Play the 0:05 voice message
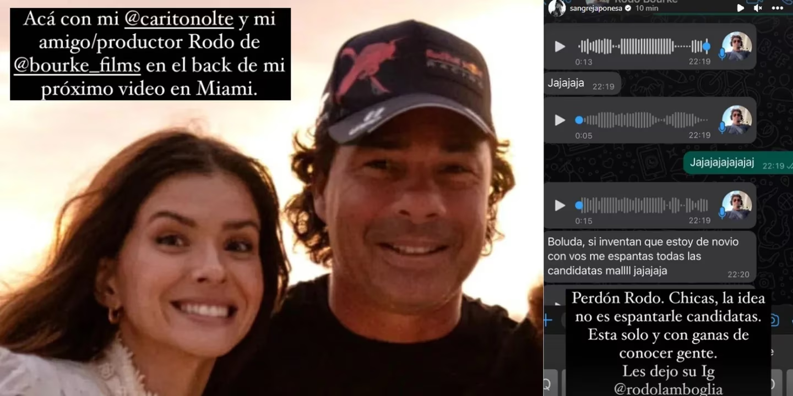Image resolution: width=793 pixels, height=396 pixels. [560, 120]
